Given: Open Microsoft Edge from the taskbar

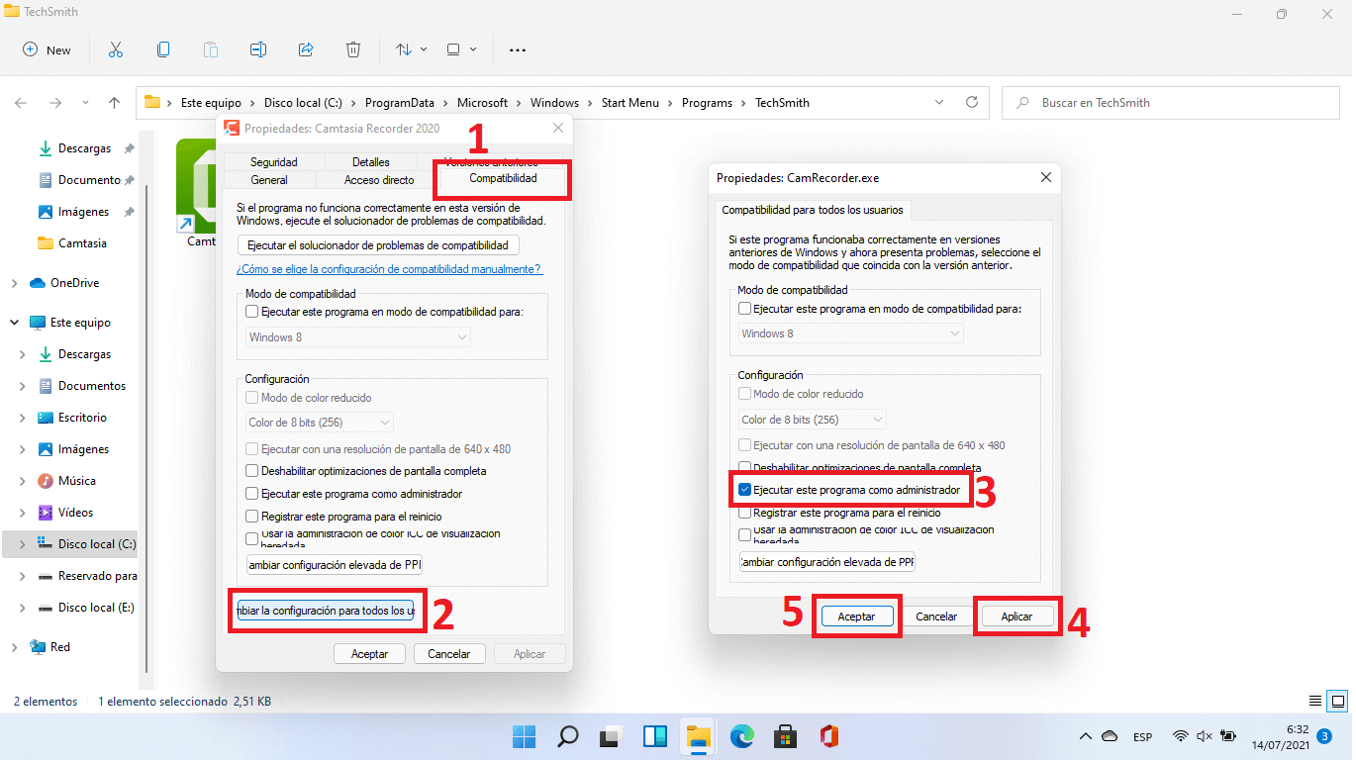Looking at the screenshot, I should tap(741, 736).
